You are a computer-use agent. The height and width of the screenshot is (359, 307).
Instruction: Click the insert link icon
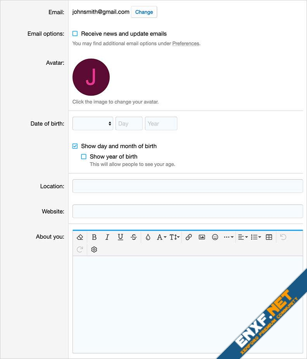(189, 237)
